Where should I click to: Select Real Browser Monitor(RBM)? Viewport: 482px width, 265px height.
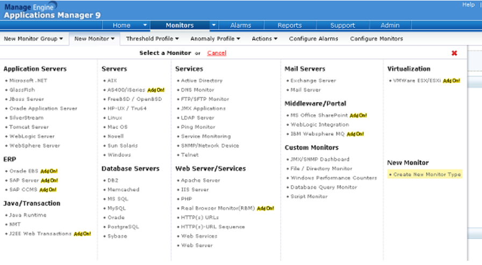218,208
